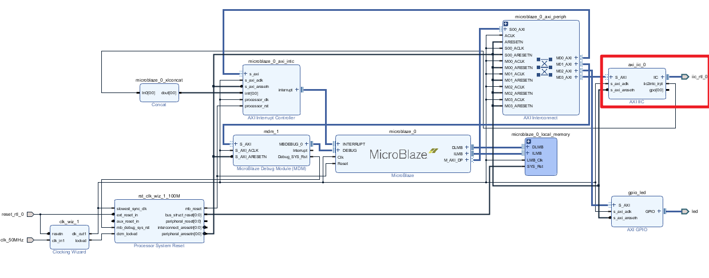Expand the s_axi interface on AXI Interrupt Controller
The image size is (709, 278).
[246, 74]
